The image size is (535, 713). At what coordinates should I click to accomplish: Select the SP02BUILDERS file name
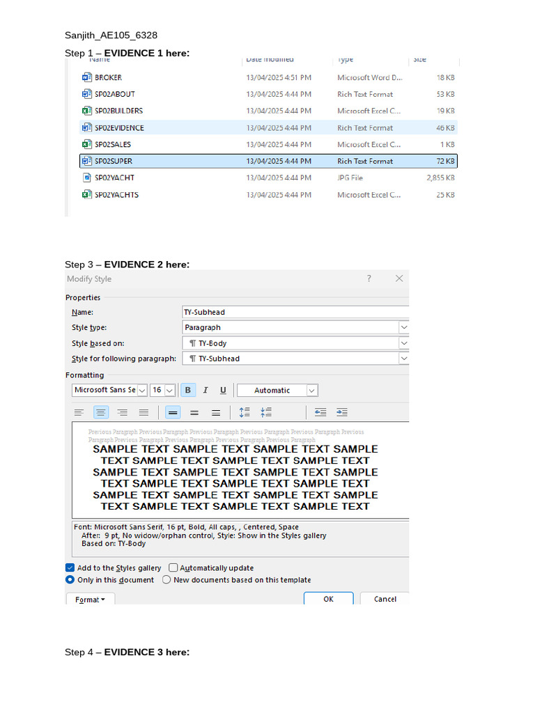118,111
